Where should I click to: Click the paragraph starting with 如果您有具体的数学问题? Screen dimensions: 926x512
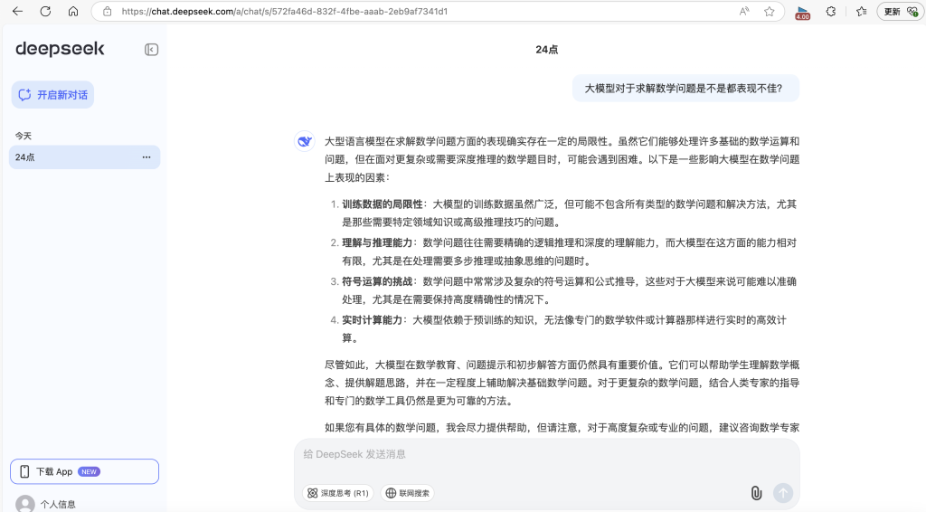562,428
